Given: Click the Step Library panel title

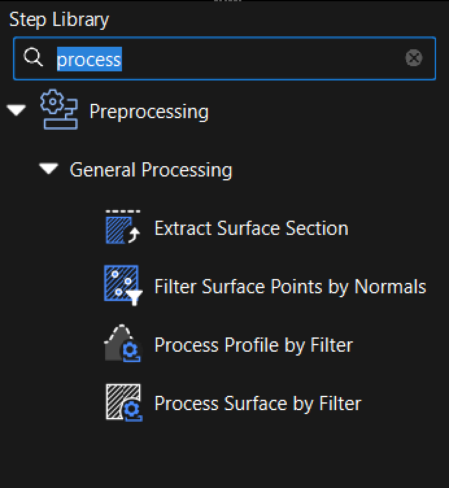Looking at the screenshot, I should click(59, 19).
